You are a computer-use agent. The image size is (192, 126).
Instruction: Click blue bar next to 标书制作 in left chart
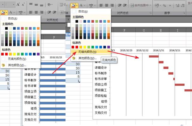tap(53, 80)
